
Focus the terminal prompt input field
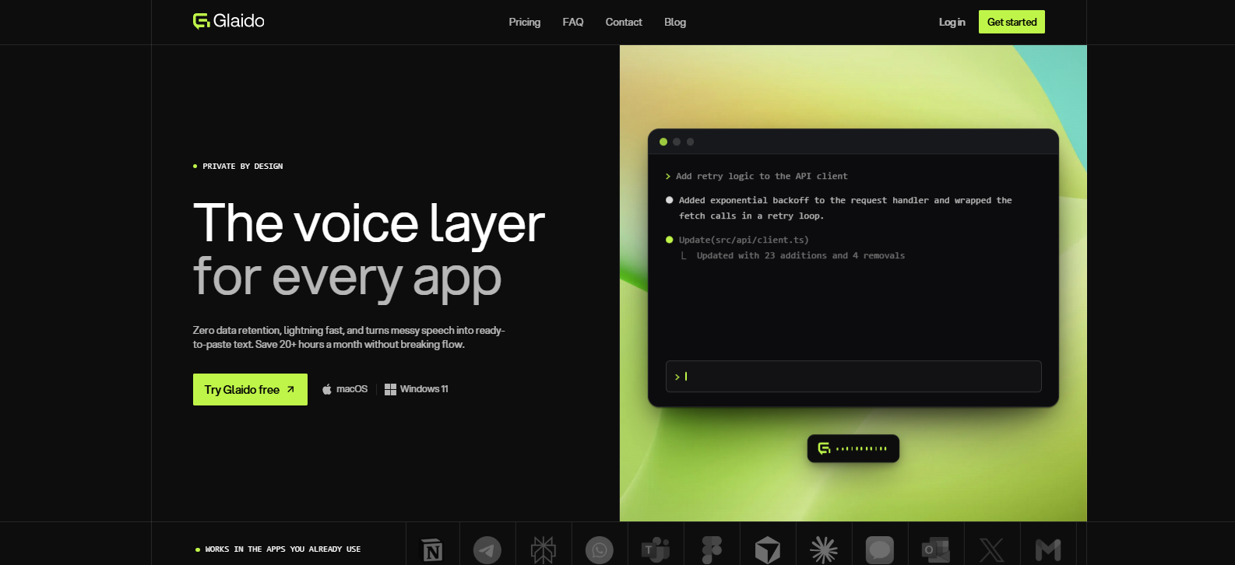coord(853,376)
